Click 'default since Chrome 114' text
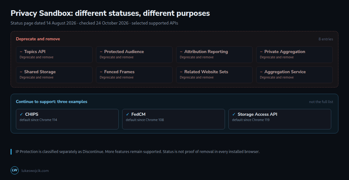349x180 pixels. pyautogui.click(x=38, y=120)
